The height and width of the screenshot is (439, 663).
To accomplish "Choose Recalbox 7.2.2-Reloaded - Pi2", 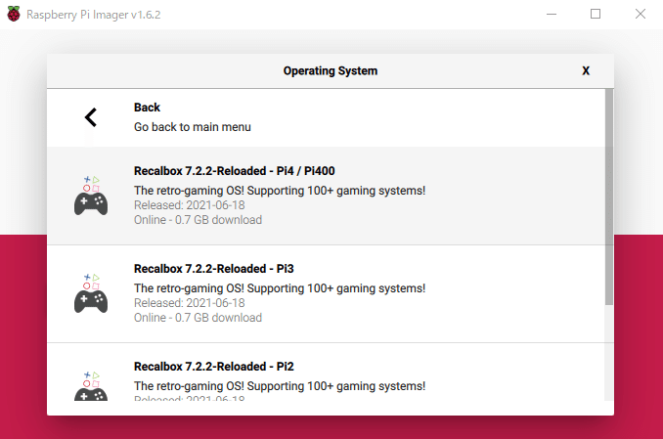I will [326, 372].
